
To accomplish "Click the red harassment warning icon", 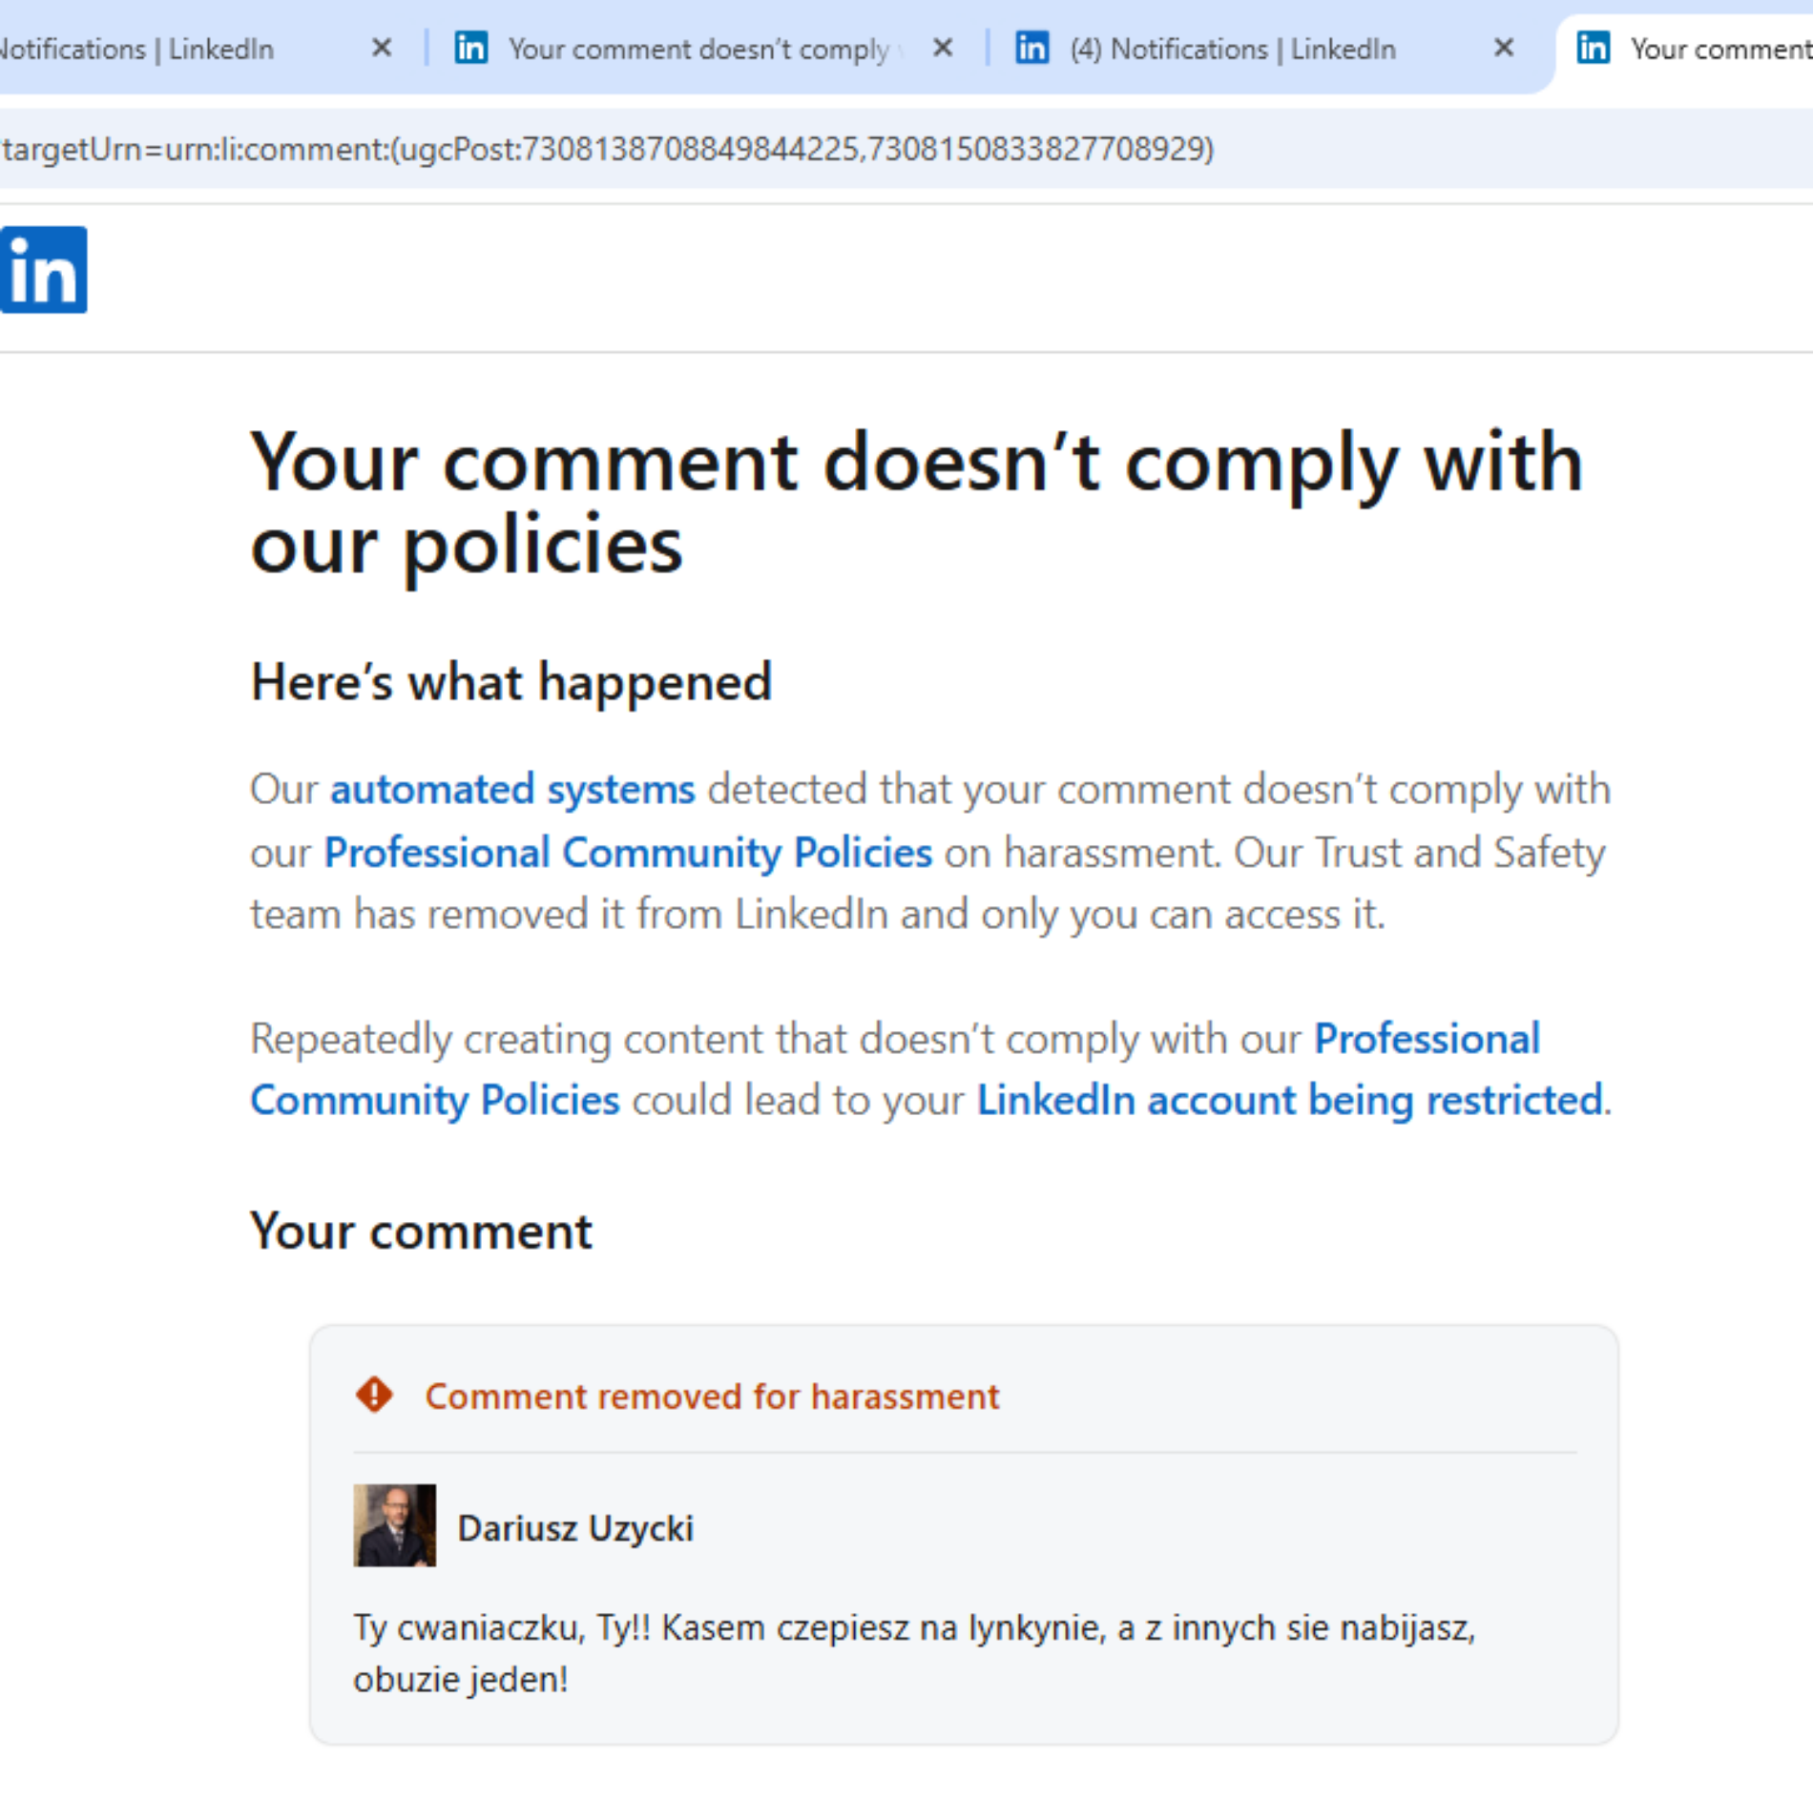I will (x=374, y=1395).
